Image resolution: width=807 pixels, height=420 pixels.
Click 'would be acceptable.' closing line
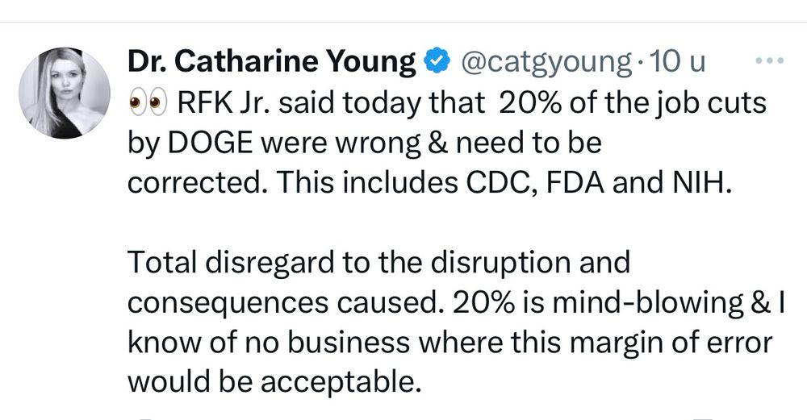click(x=275, y=380)
